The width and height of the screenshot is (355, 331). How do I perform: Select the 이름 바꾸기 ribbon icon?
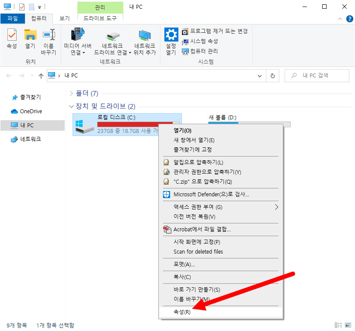coord(49,39)
